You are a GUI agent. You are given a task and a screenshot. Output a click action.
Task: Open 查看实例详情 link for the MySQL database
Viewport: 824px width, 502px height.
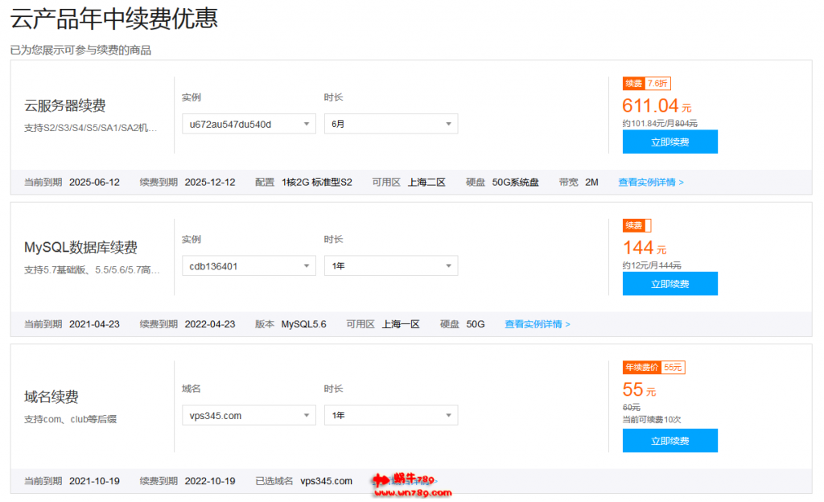[x=537, y=324]
